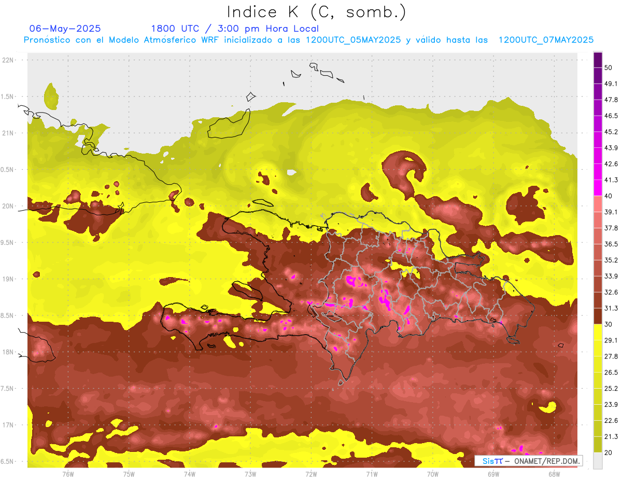The height and width of the screenshot is (481, 622).
Task: Click the colorbar value '23.9'
Action: click(x=611, y=405)
